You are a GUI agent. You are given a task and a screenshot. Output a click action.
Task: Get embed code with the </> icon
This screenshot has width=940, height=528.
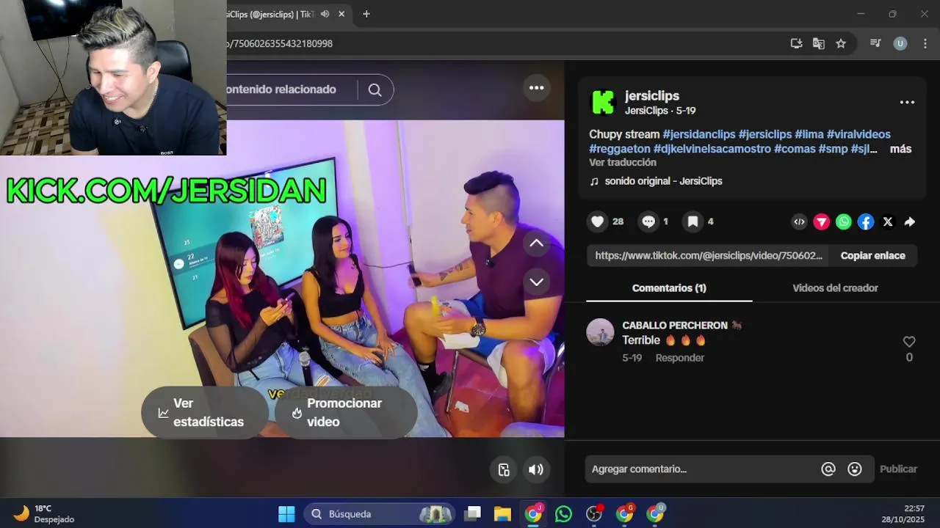799,221
